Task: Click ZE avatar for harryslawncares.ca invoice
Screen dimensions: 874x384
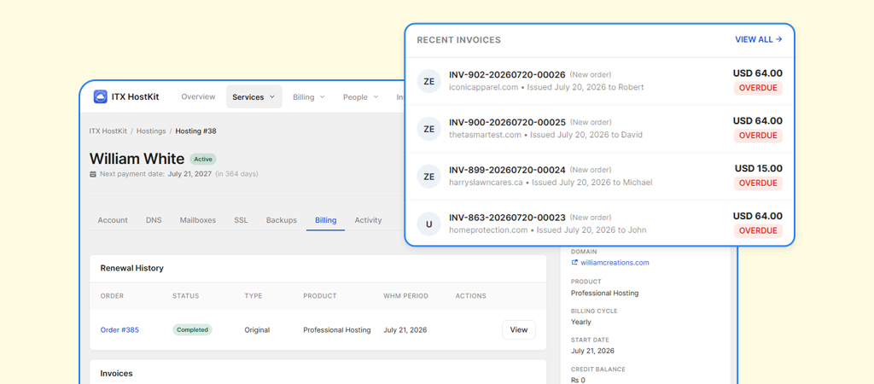Action: tap(428, 177)
